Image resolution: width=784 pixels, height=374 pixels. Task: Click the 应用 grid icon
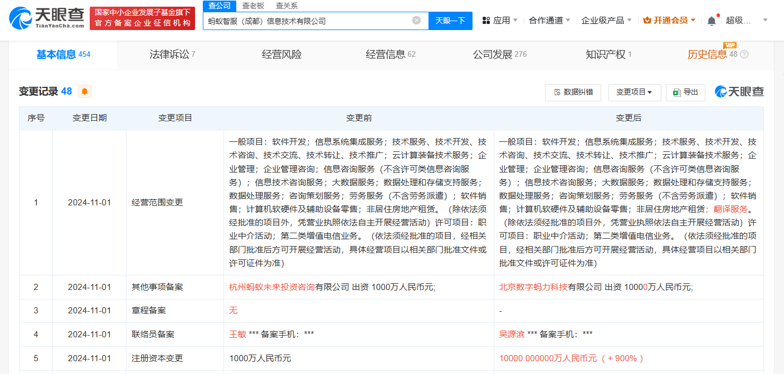tap(486, 20)
